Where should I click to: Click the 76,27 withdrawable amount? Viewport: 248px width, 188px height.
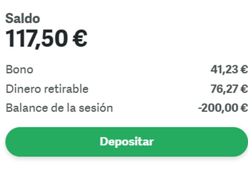(224, 89)
